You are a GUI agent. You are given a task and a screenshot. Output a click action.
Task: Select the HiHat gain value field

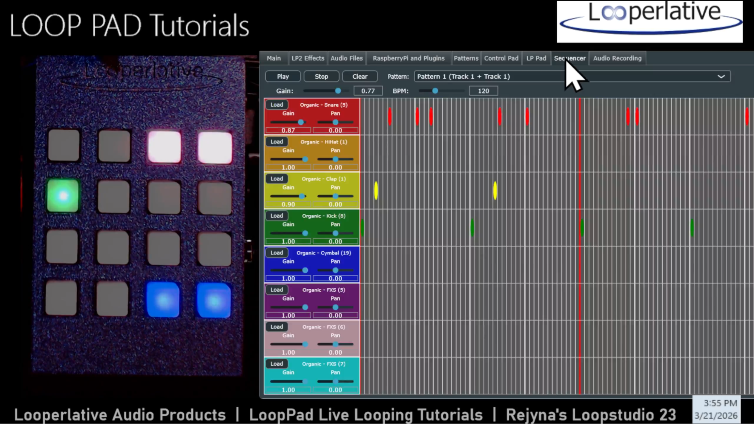tap(288, 167)
